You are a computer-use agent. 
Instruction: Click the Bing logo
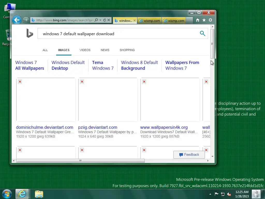click(30, 33)
